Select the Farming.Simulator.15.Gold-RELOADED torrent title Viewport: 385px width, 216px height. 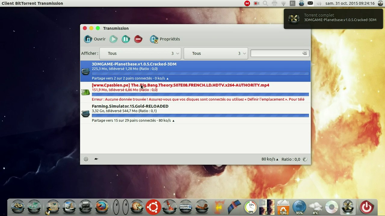(x=130, y=106)
